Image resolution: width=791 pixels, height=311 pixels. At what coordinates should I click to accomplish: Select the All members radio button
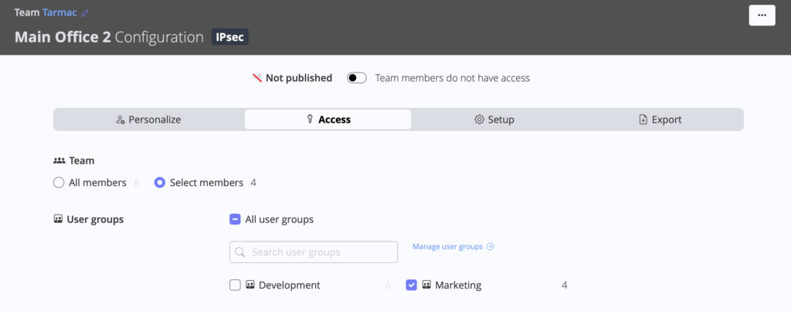(x=59, y=183)
